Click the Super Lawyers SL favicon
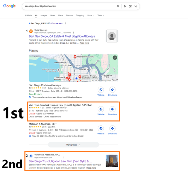188x172 pixels. (x=31, y=31)
